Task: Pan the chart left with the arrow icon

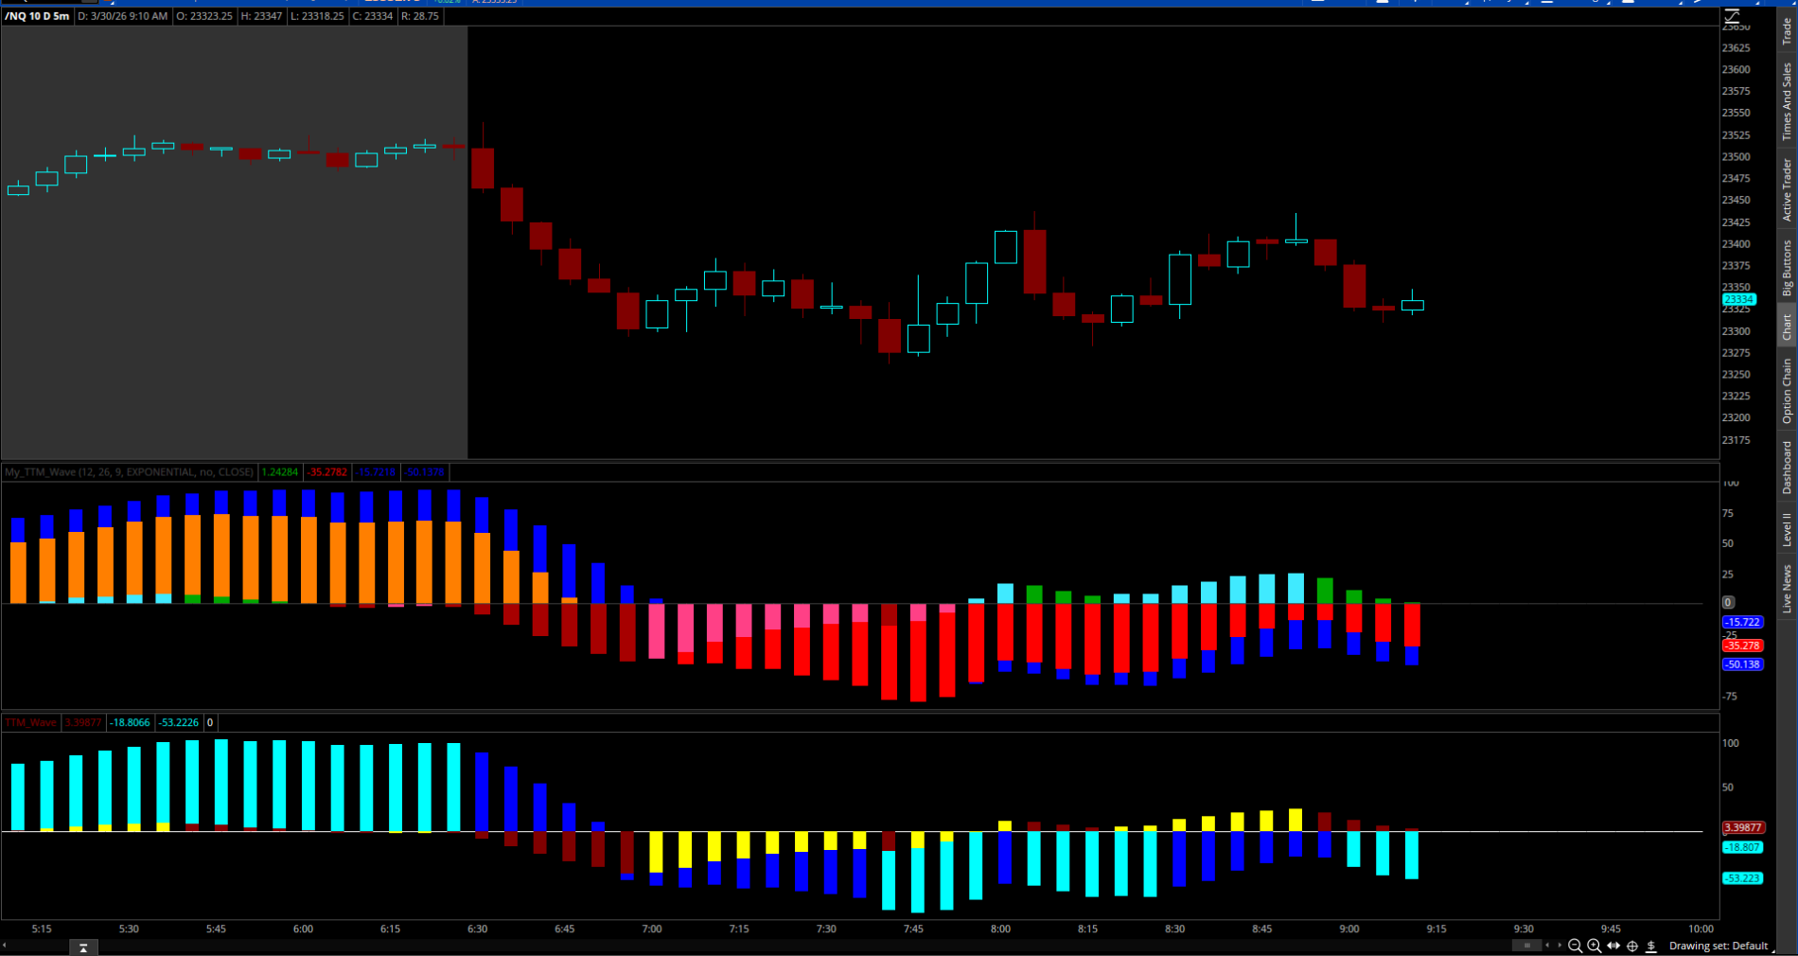Action: [x=1547, y=945]
